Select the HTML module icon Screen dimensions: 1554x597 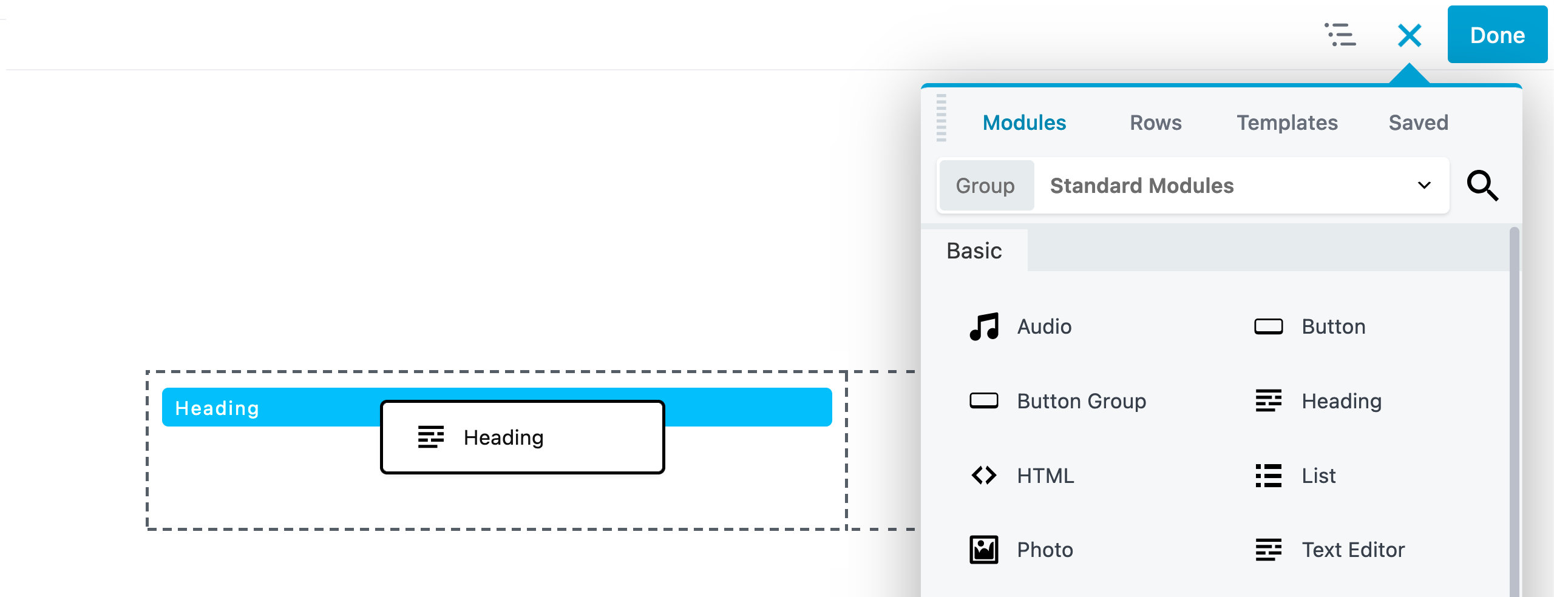[983, 475]
